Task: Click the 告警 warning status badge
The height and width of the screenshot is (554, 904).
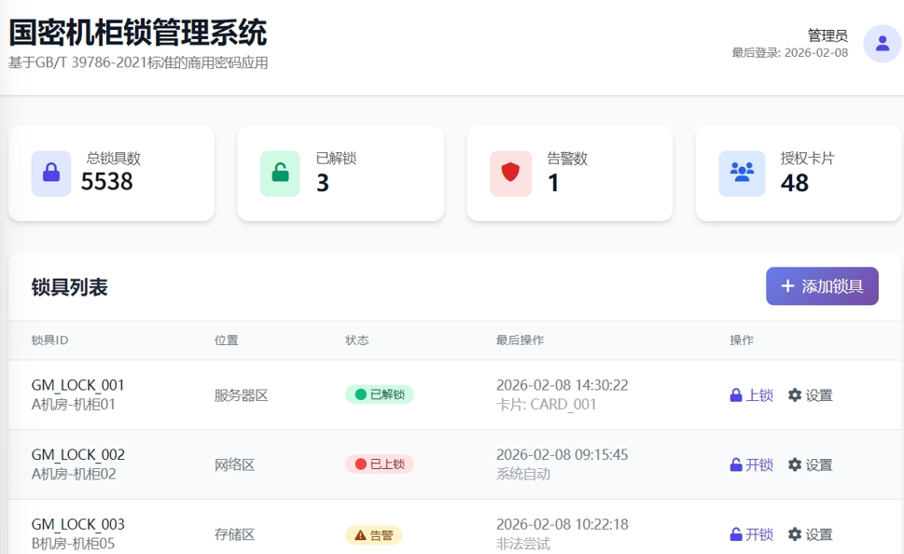Action: 374,535
